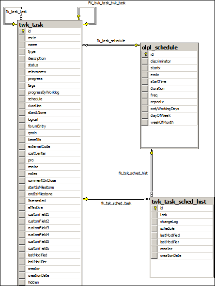Screen dimensions: 215x286
Task: Select the freq column
Action: (x=169, y=95)
